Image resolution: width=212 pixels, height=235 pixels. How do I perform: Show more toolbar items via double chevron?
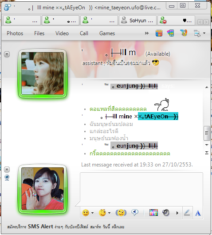point(147,33)
